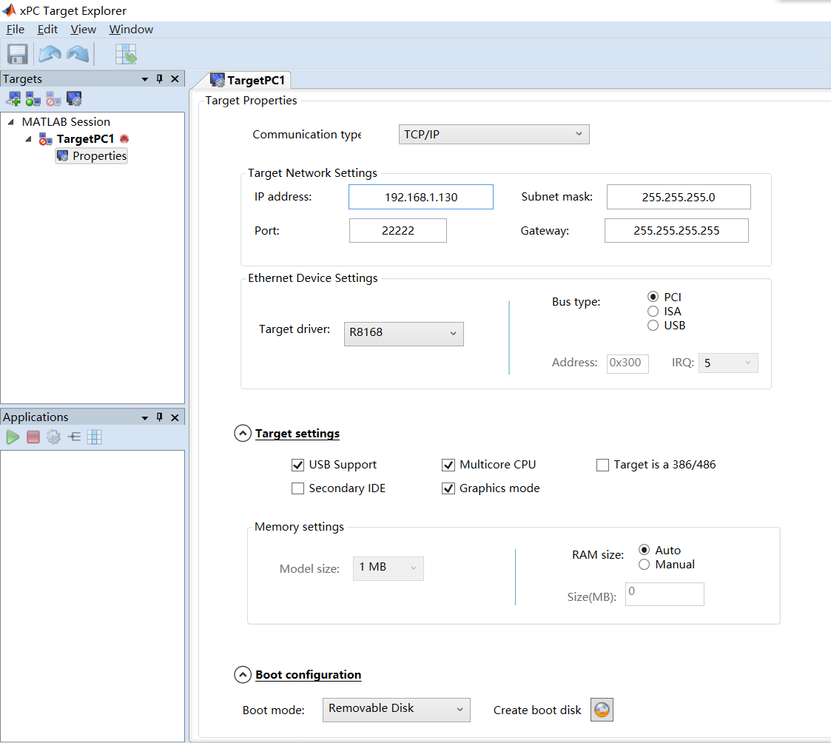Select ISA bus type radio button
Screen dimensions: 831x743
(x=653, y=311)
